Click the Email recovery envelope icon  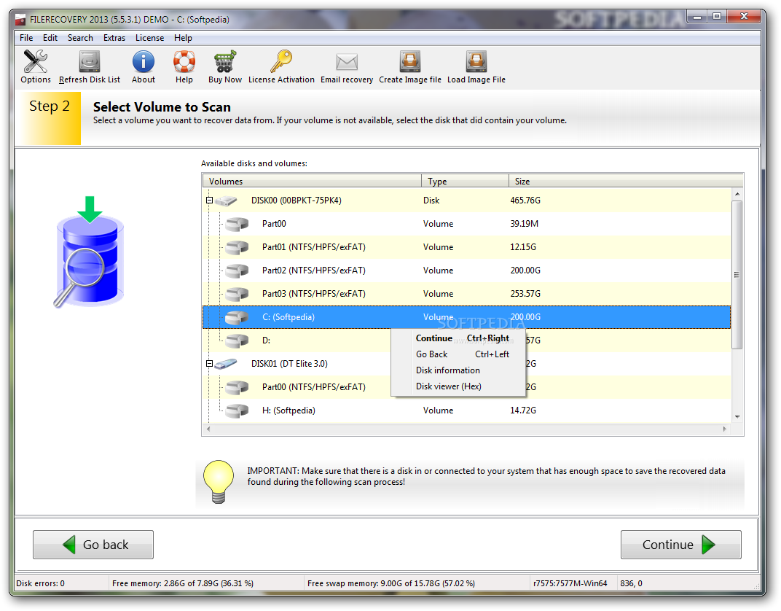click(x=347, y=62)
